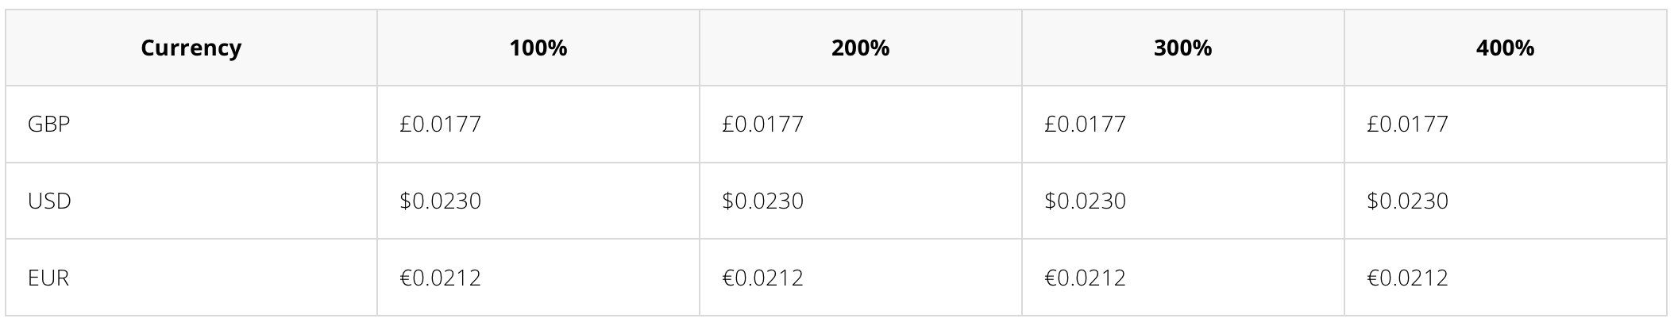1674x322 pixels.
Task: Select the 200% column header
Action: tap(860, 48)
